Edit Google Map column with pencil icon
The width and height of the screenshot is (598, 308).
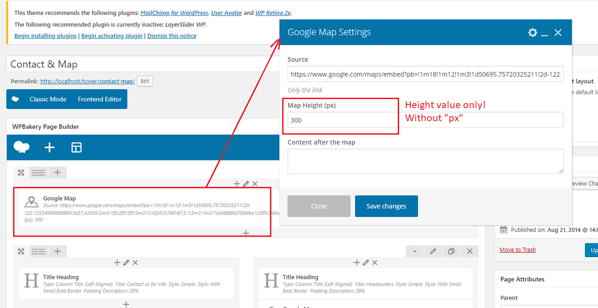click(246, 184)
